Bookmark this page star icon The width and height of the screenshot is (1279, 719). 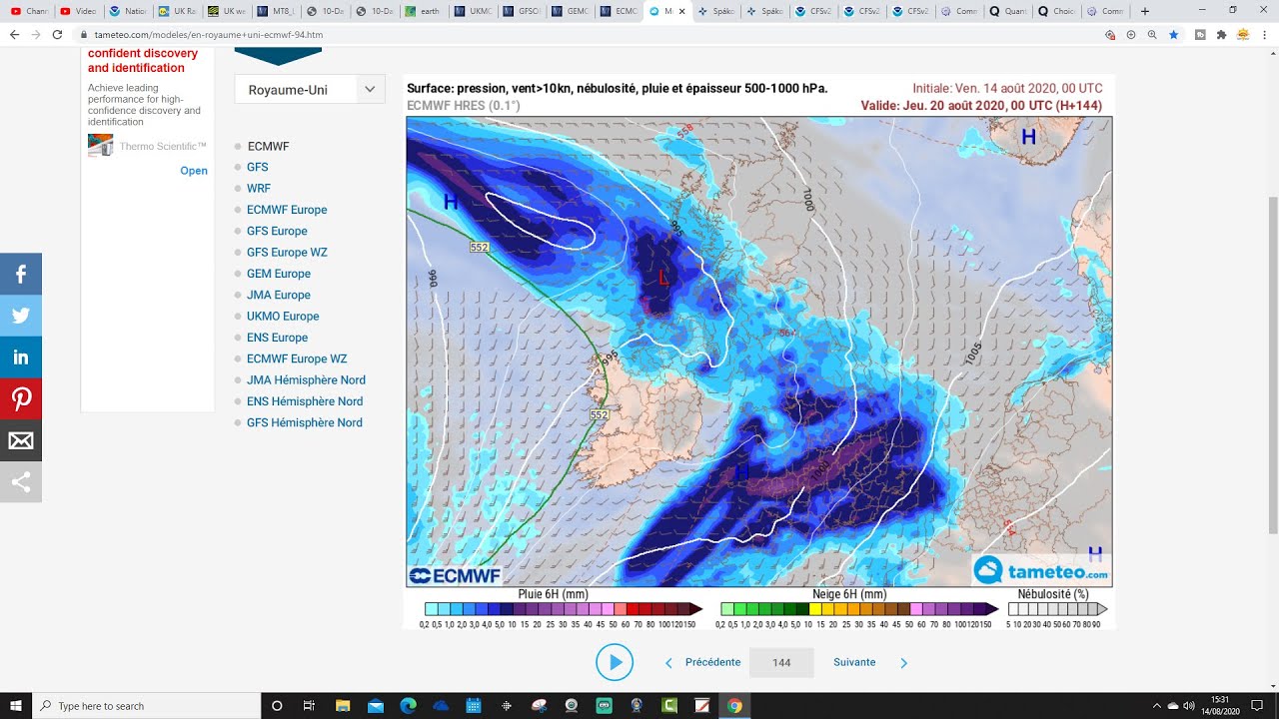click(1173, 34)
